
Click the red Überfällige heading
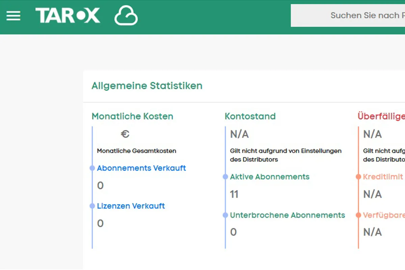[x=381, y=116]
